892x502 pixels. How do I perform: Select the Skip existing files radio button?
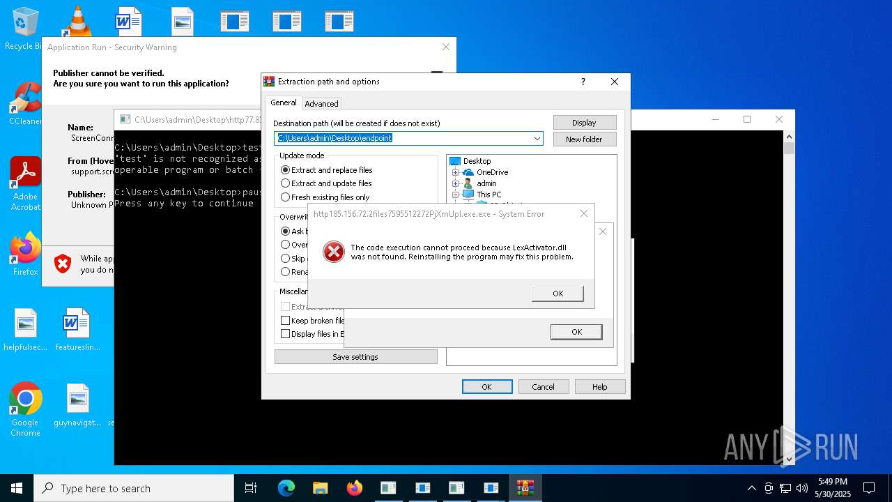tap(285, 258)
